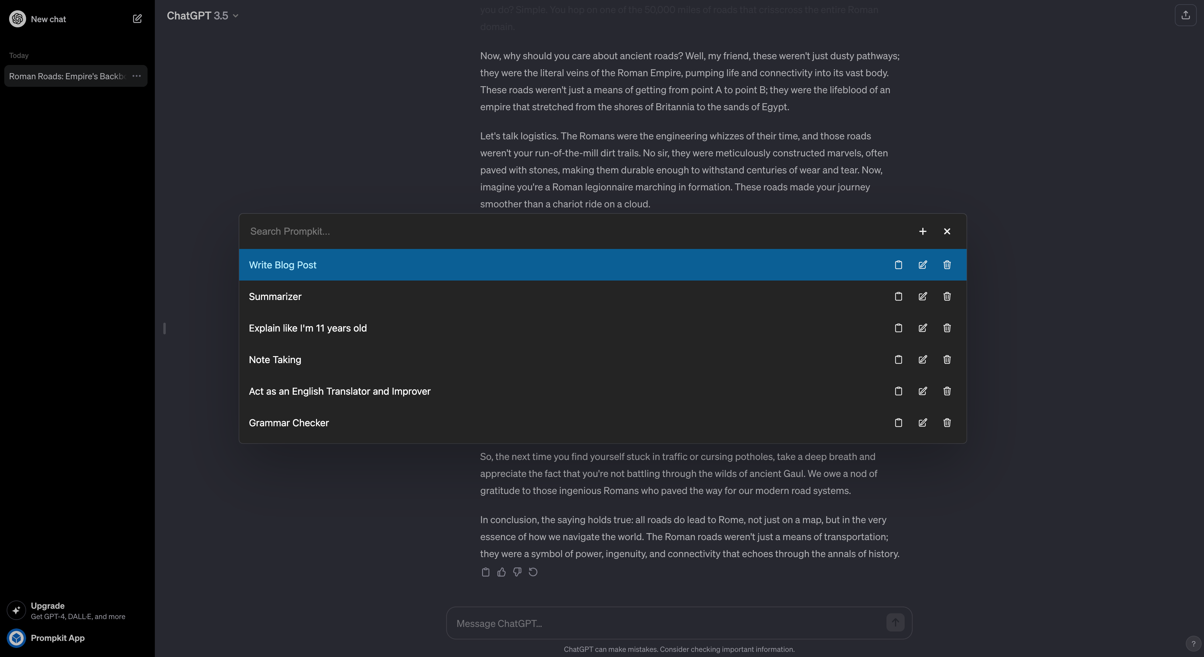Edit the Note Taking prompt
Image resolution: width=1204 pixels, height=657 pixels.
tap(922, 359)
